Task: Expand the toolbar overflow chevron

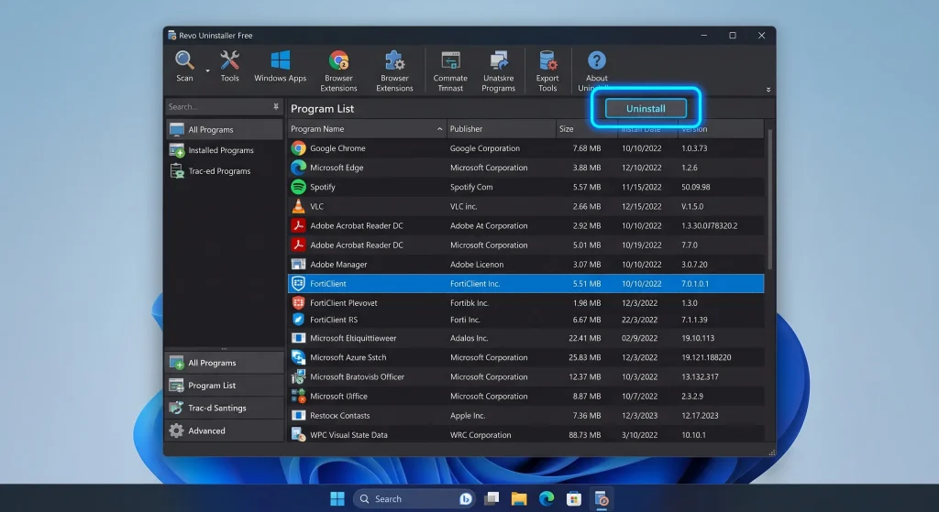Action: (x=768, y=90)
